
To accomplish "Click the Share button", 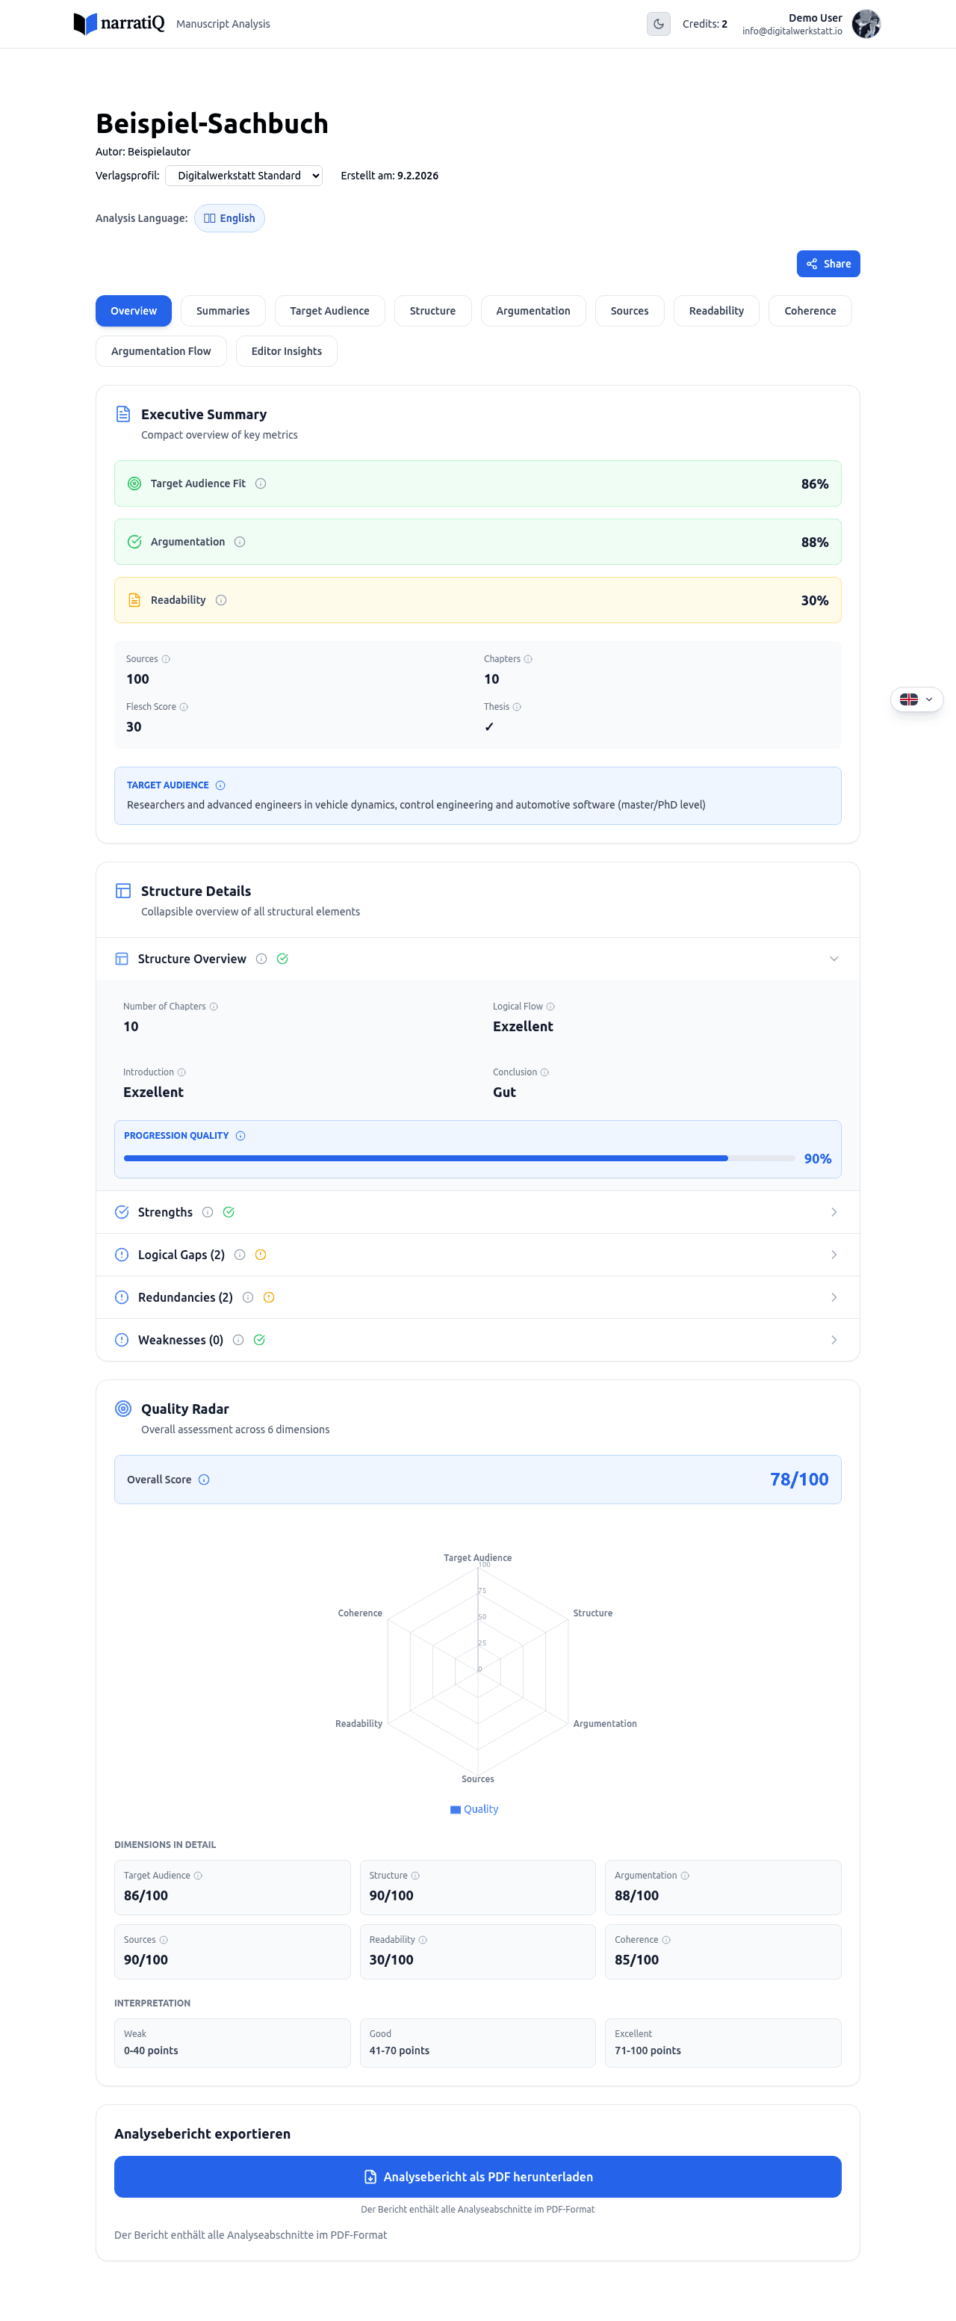I will pyautogui.click(x=828, y=264).
